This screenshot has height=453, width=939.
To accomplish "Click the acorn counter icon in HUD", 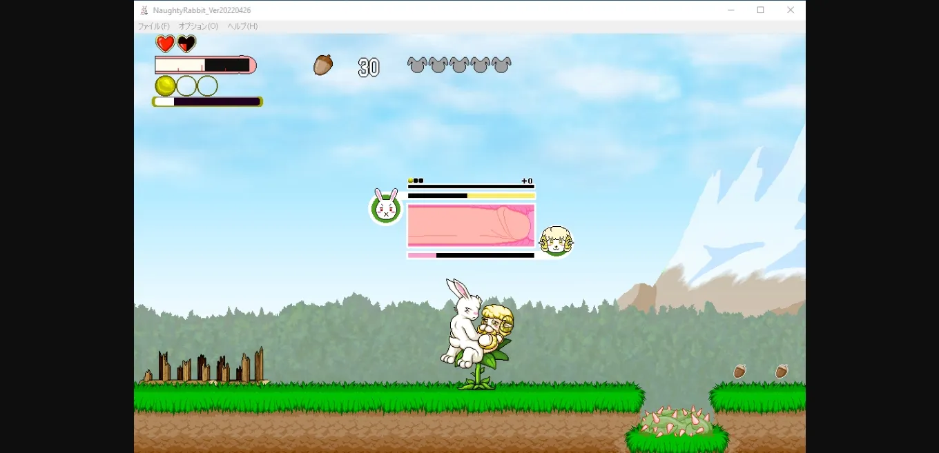I will 323,65.
